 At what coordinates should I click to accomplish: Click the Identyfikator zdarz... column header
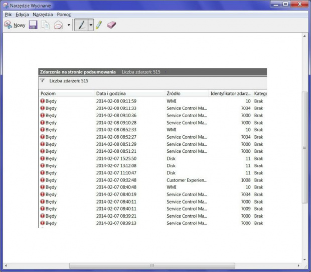pos(230,94)
